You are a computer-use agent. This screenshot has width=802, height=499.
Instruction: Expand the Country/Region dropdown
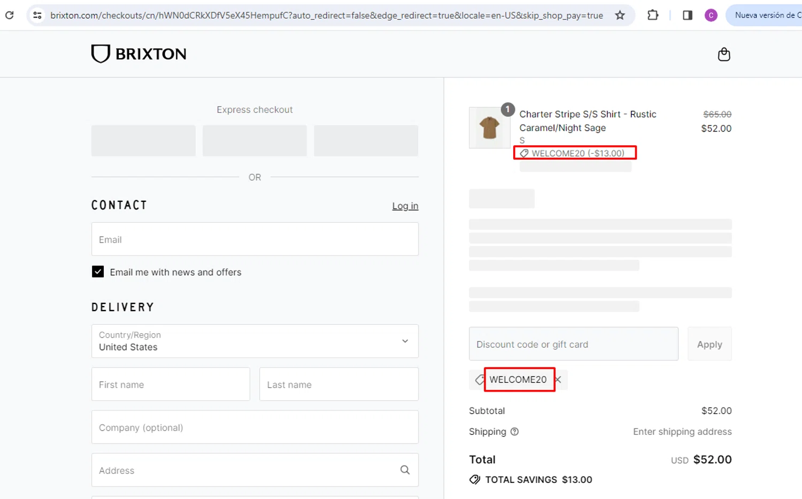[x=255, y=341]
